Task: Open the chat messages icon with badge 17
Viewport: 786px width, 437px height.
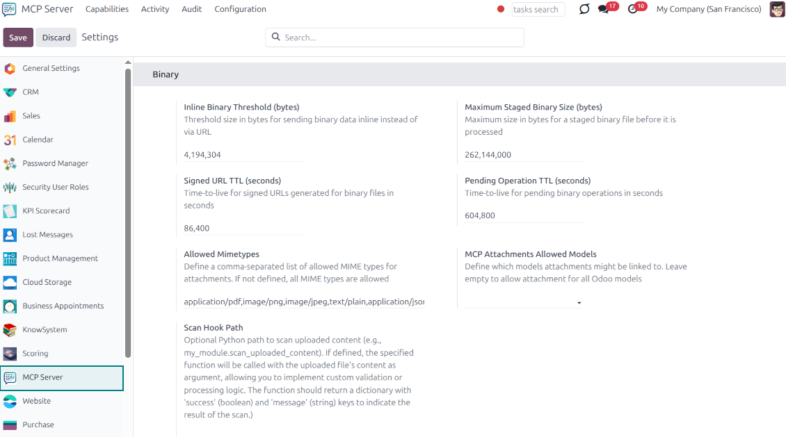Action: (604, 9)
